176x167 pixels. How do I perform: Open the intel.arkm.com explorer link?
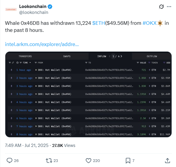point(42,44)
